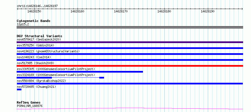The image size is (251, 112).
Task: Click the DGV Structural Variants track title
Action: pyautogui.click(x=39, y=36)
